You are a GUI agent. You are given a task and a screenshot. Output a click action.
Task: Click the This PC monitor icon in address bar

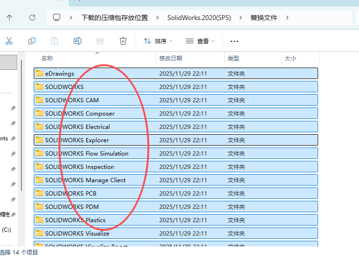57,18
